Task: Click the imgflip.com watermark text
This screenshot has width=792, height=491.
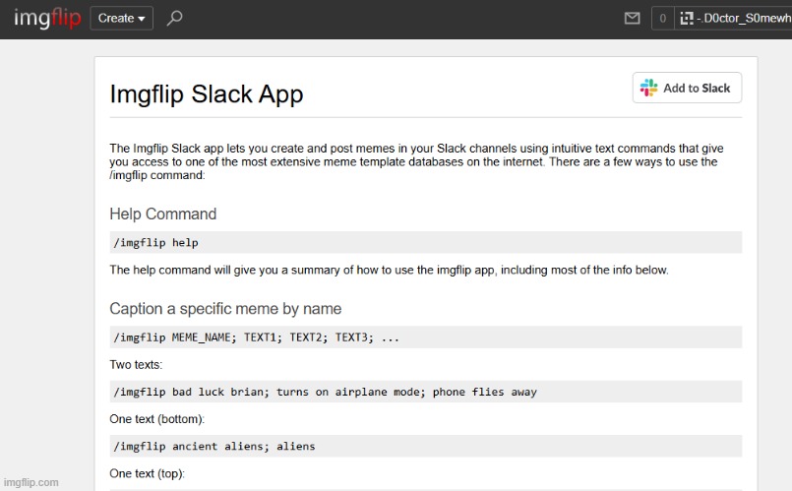Action: pos(30,482)
